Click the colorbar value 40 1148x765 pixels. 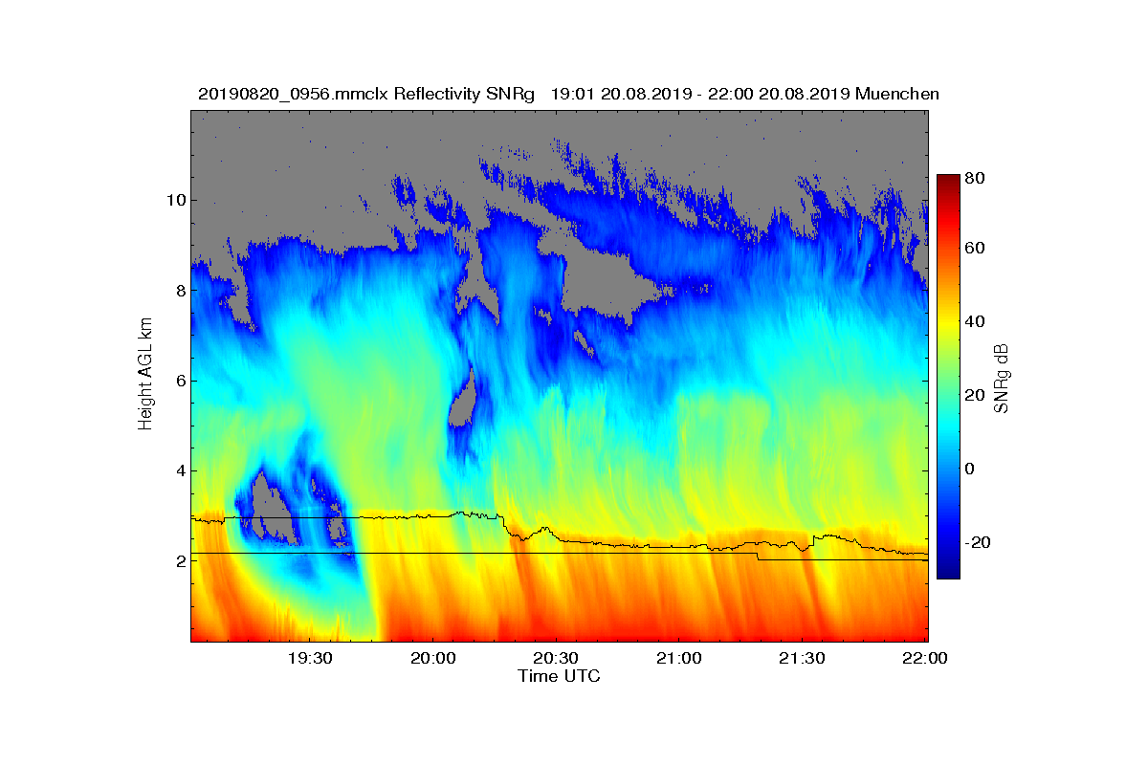pyautogui.click(x=976, y=321)
